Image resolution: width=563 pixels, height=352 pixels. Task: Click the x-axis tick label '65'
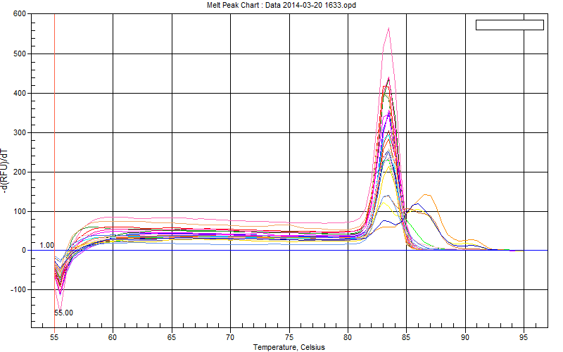pyautogui.click(x=172, y=337)
